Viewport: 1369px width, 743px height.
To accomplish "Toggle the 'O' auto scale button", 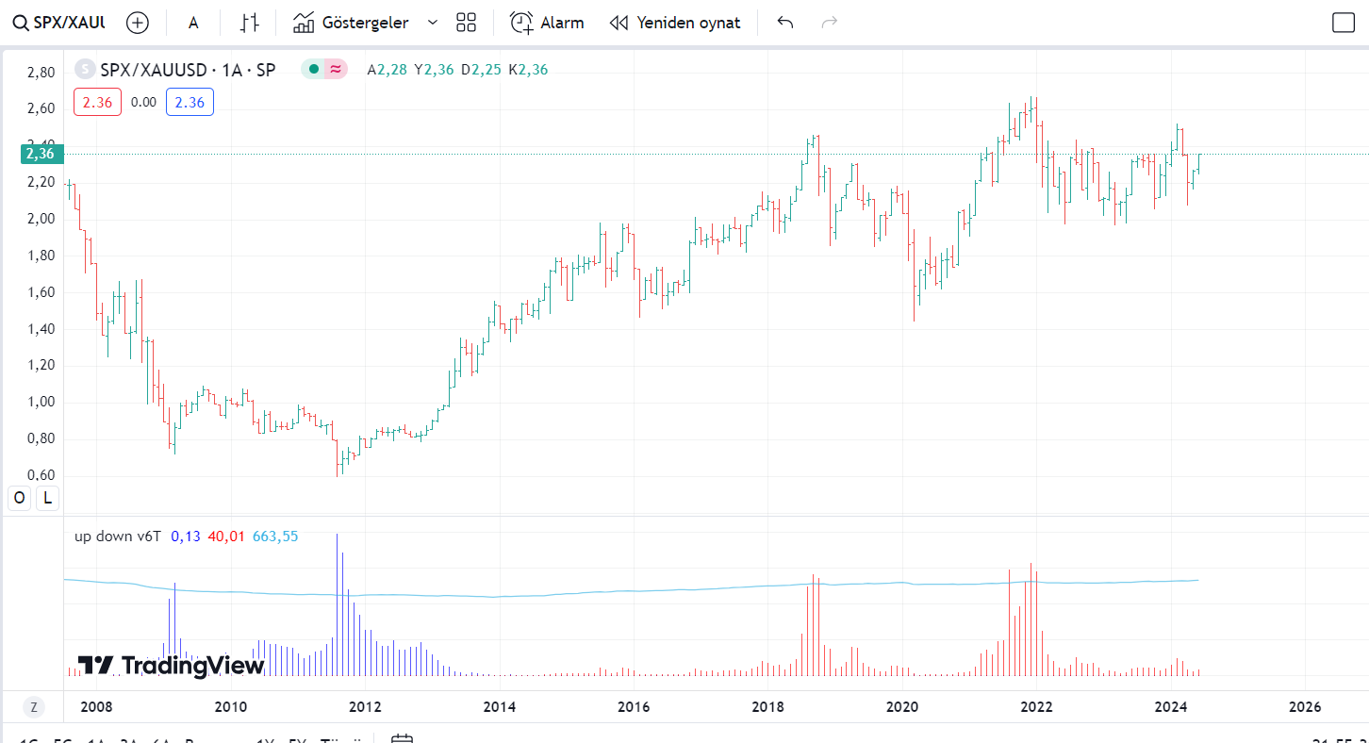I will tap(20, 498).
